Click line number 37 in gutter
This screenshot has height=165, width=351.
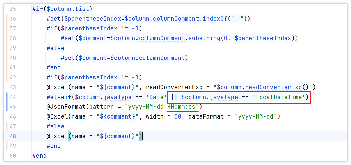[x=13, y=29]
